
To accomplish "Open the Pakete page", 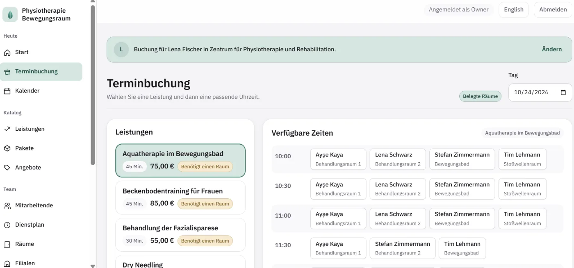I will [41, 148].
